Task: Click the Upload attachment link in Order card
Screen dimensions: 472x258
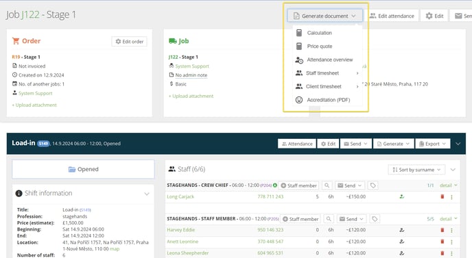Action: (34, 105)
